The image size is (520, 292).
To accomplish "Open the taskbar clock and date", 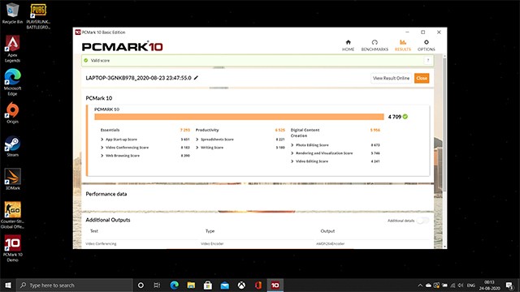I will click(489, 285).
